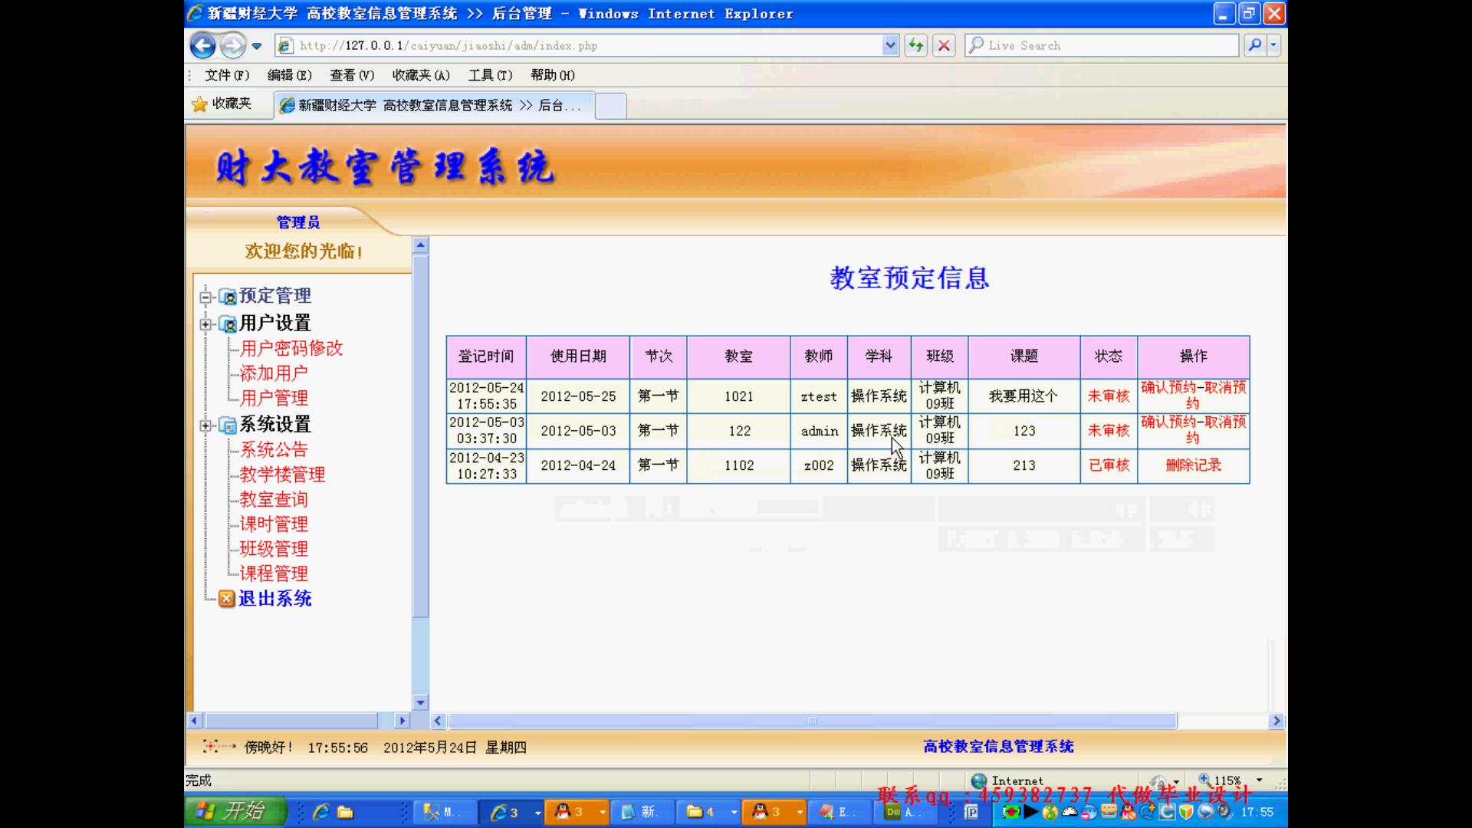
Task: Click the browser Back arrow button
Action: pos(202,45)
